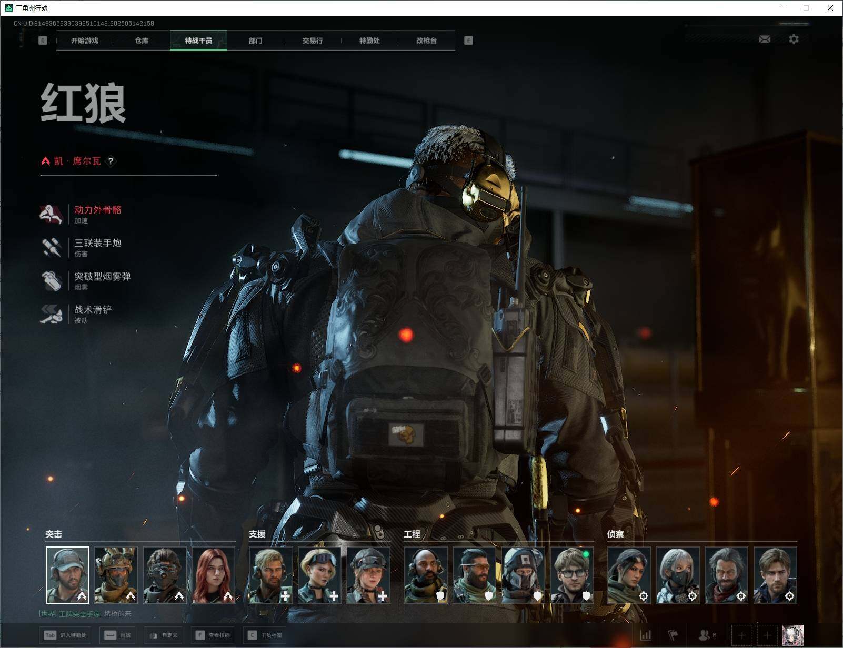Select 工程 operator with glasses and green dot
The height and width of the screenshot is (648, 843).
572,575
